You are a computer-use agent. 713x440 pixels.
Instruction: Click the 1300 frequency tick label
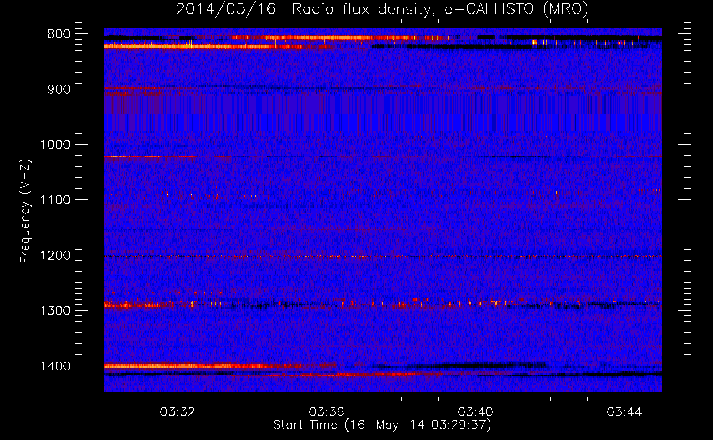(55, 311)
